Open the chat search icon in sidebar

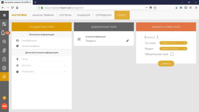pos(4,41)
